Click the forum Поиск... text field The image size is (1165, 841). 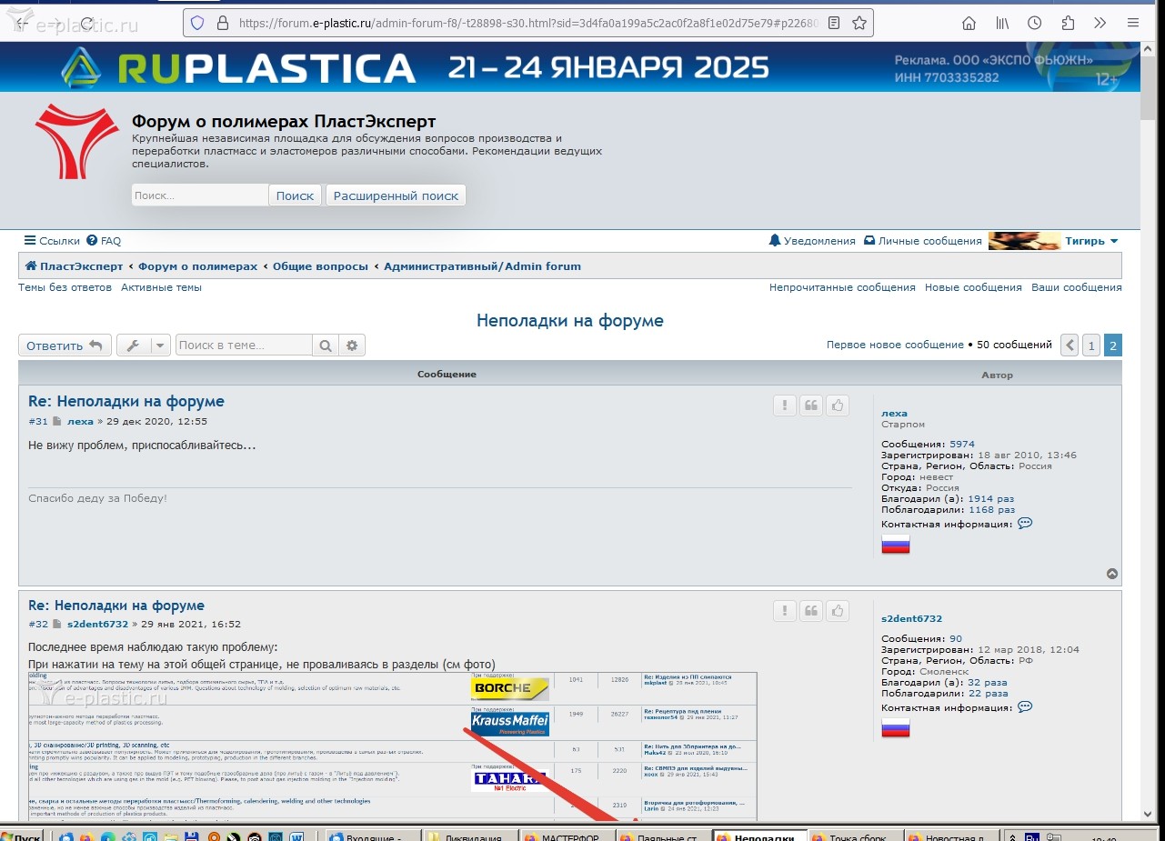199,195
